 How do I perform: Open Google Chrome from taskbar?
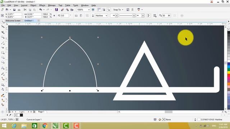point(45,126)
